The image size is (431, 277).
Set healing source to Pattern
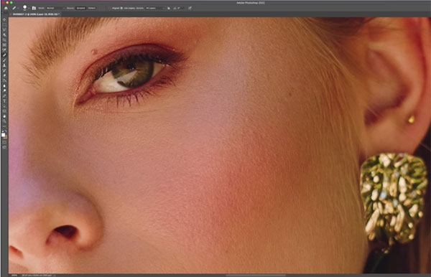(x=91, y=8)
